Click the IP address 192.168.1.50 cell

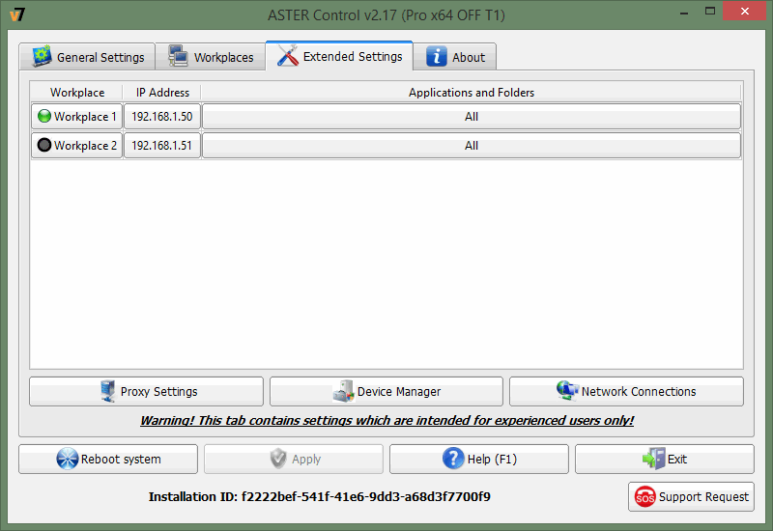pyautogui.click(x=161, y=117)
